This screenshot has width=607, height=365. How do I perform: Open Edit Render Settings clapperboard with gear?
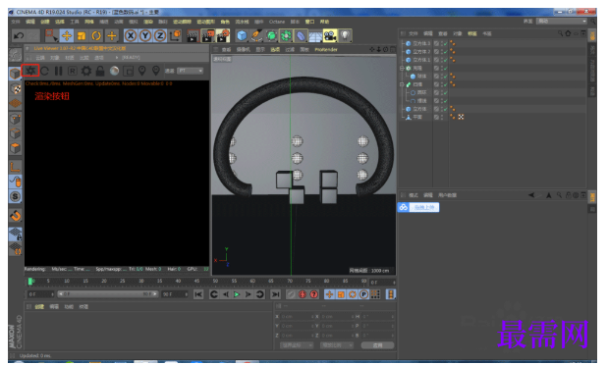223,36
